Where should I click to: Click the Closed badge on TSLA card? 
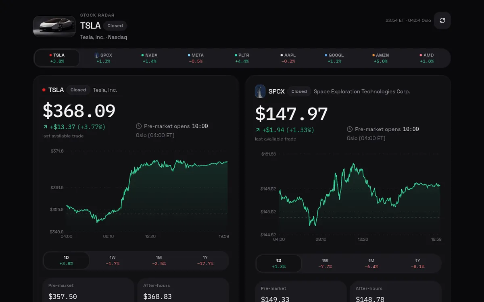tap(78, 90)
